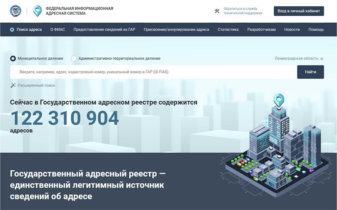
Task: Open the Расширенный поиск link
Action: 36,86
